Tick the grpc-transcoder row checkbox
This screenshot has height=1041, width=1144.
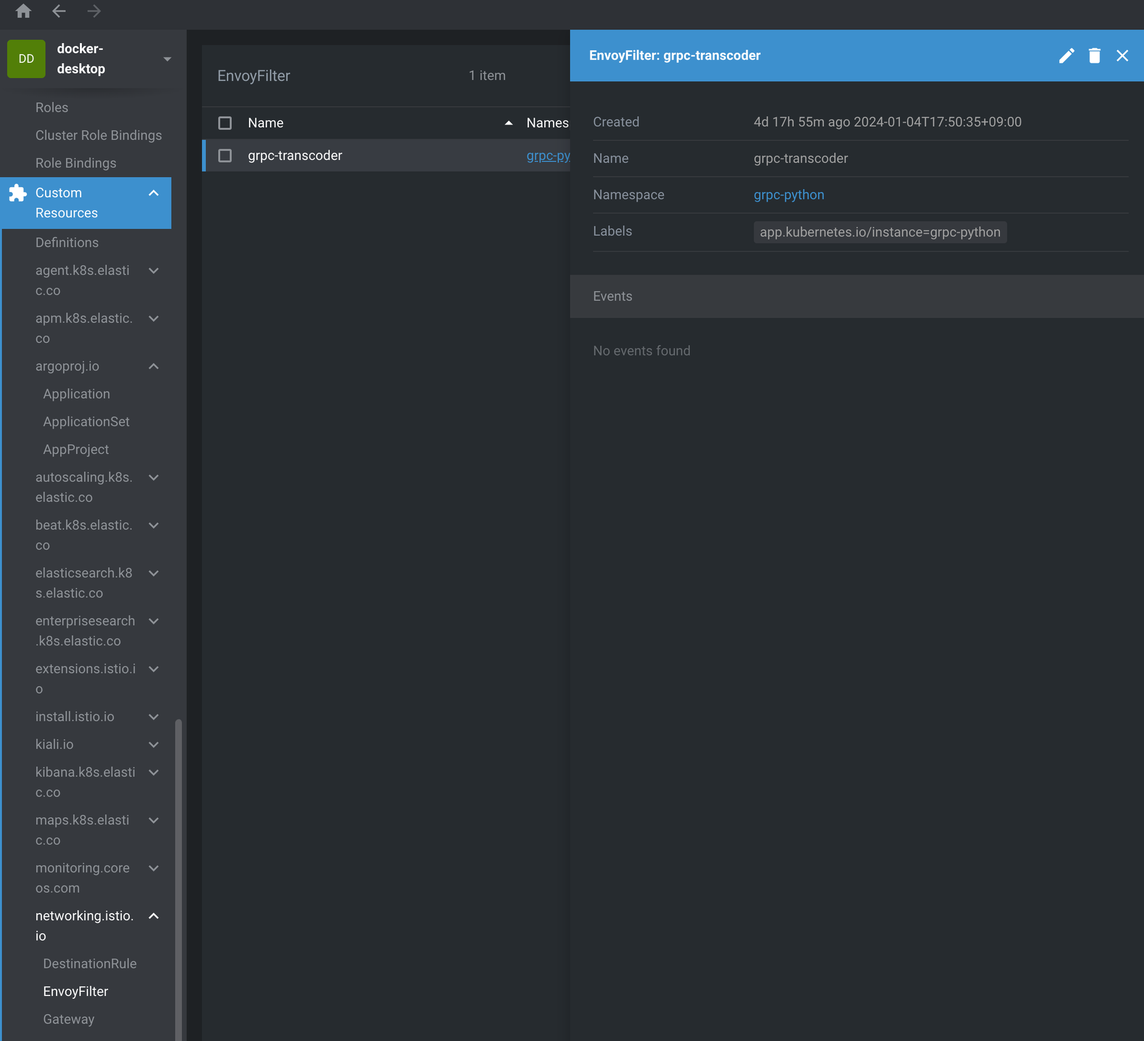click(x=225, y=156)
